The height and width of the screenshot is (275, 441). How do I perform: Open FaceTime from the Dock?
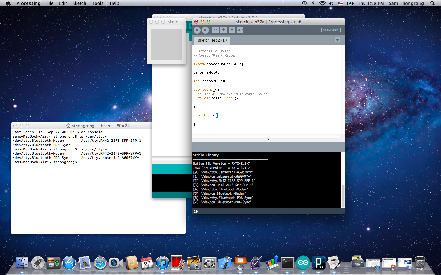click(x=116, y=263)
